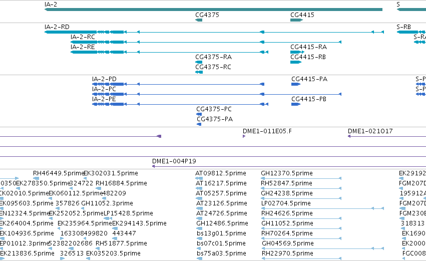Image resolution: width=426 pixels, height=261 pixels.
Task: Click EST AT16217.5prime
Action: (x=221, y=183)
